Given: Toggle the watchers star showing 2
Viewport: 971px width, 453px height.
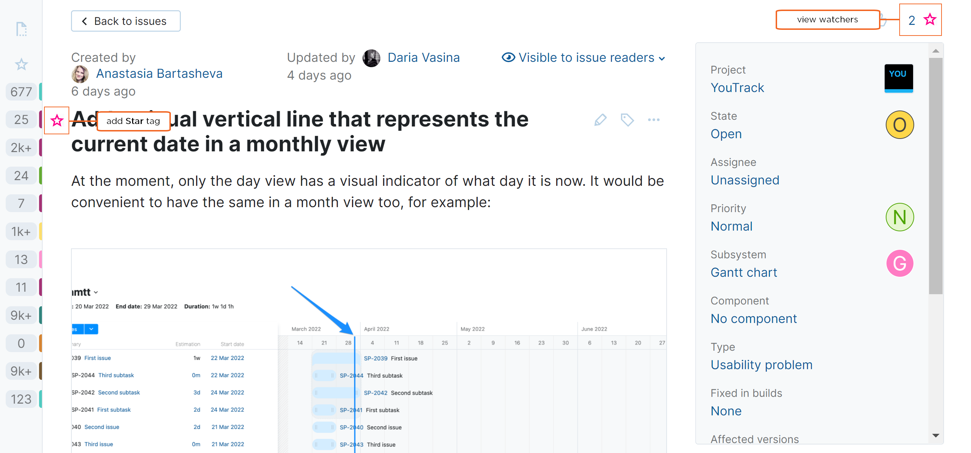Looking at the screenshot, I should point(929,20).
